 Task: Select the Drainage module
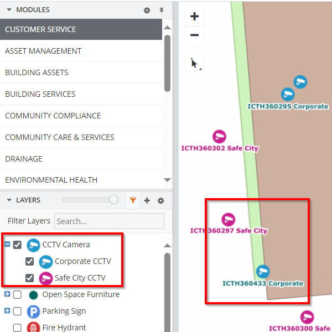point(24,159)
